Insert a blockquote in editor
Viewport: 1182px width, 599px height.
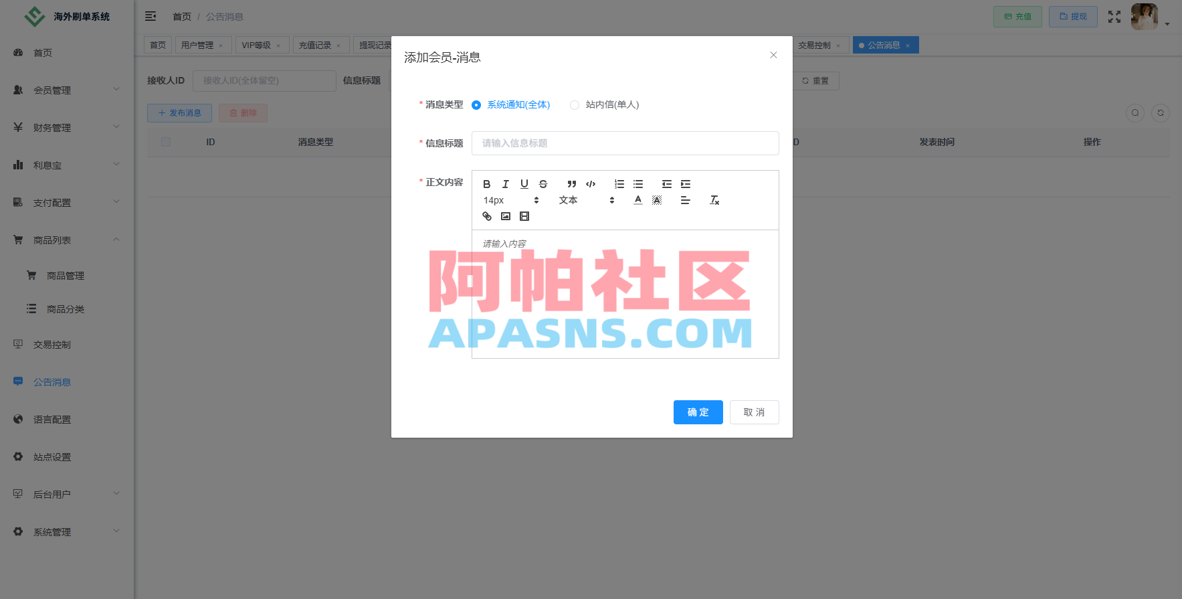572,184
